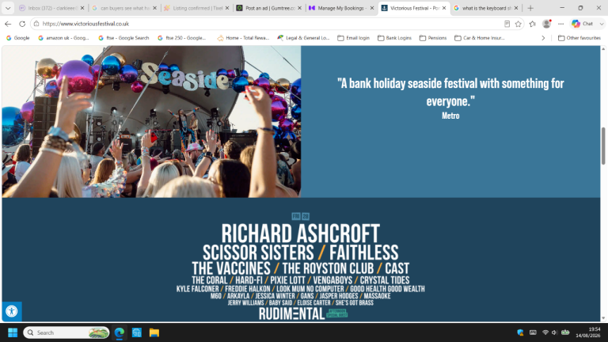This screenshot has width=608, height=342.
Task: Expand the Pensions bookmark folder
Action: coord(433,38)
